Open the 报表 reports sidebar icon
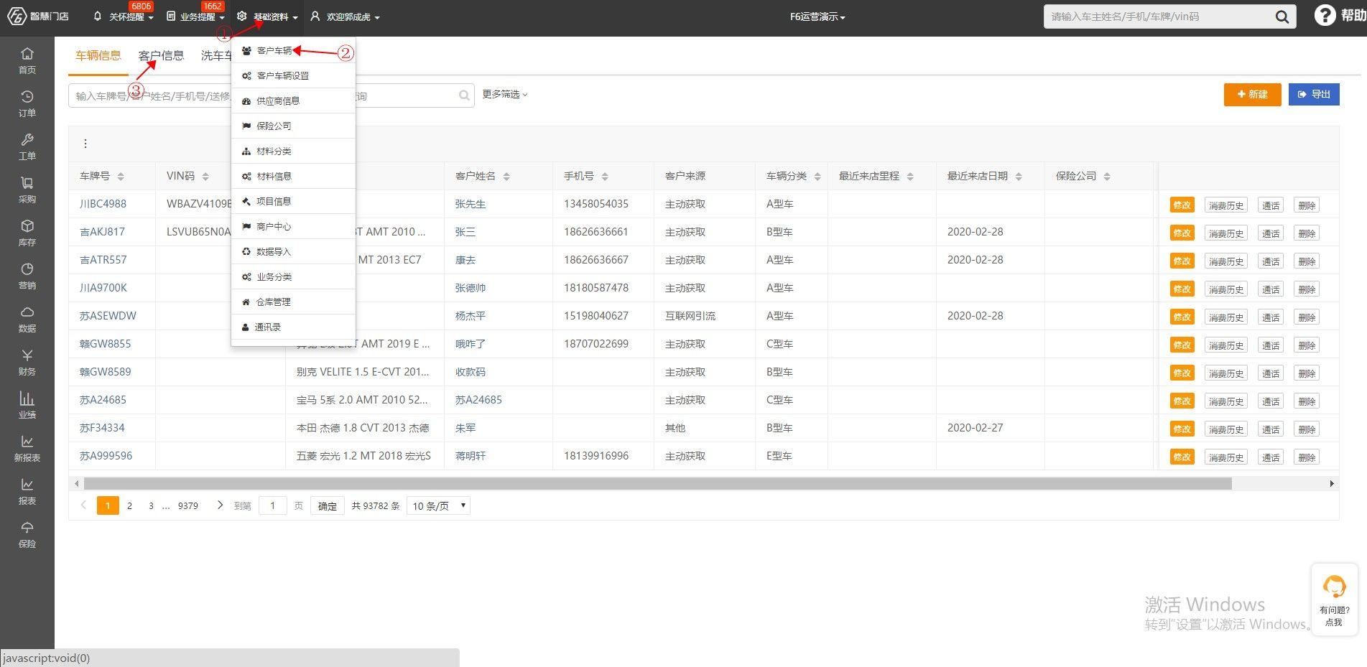This screenshot has width=1367, height=667. pyautogui.click(x=27, y=491)
